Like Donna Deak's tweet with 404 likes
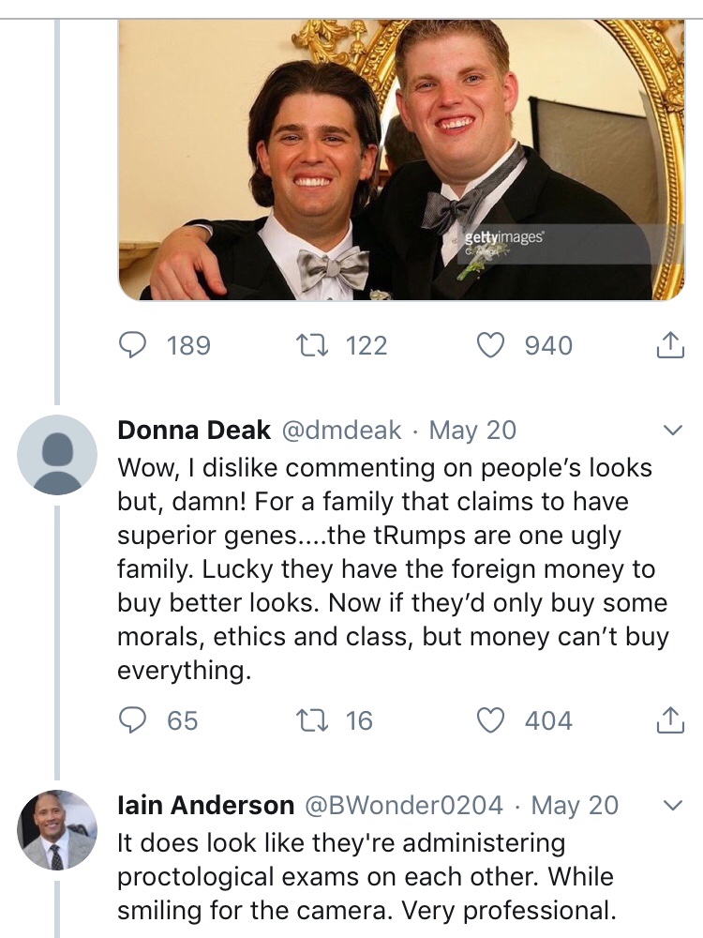The image size is (703, 938). 491,720
